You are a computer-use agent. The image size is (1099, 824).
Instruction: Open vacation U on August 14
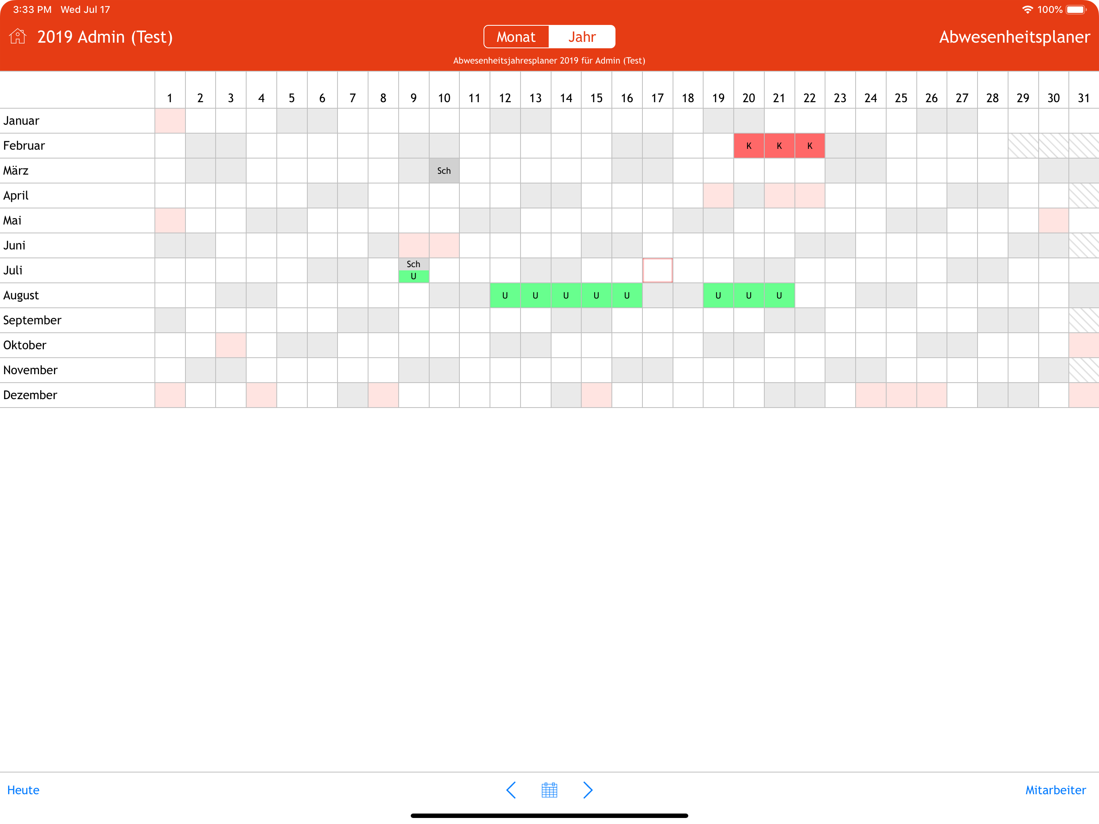coord(566,295)
